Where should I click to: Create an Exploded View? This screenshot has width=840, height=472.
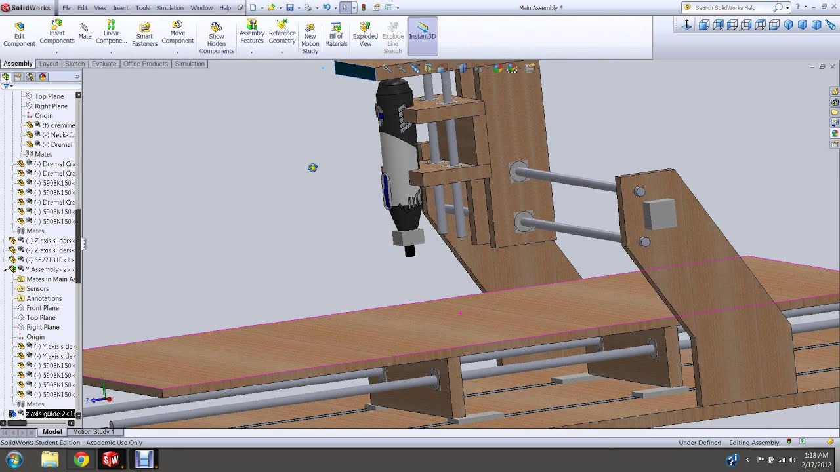366,35
